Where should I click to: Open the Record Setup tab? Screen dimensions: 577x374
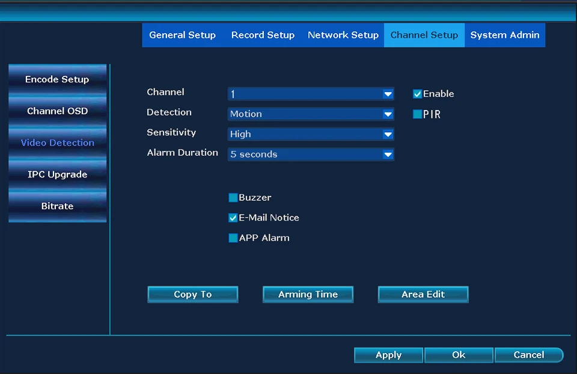(263, 35)
